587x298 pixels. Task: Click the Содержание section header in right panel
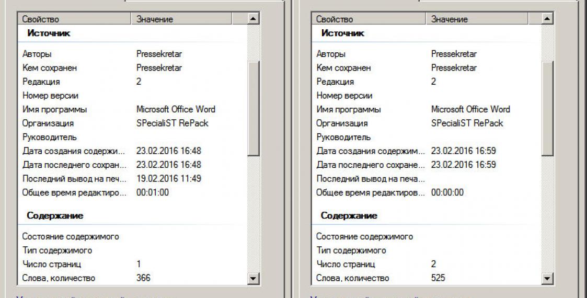click(349, 216)
